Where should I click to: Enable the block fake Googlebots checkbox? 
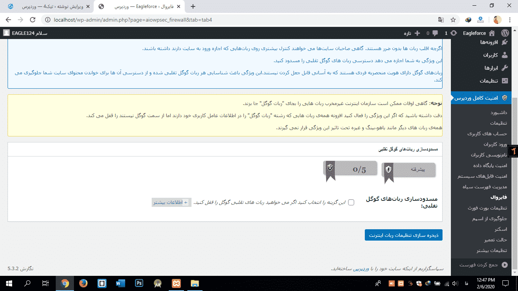coord(351,202)
